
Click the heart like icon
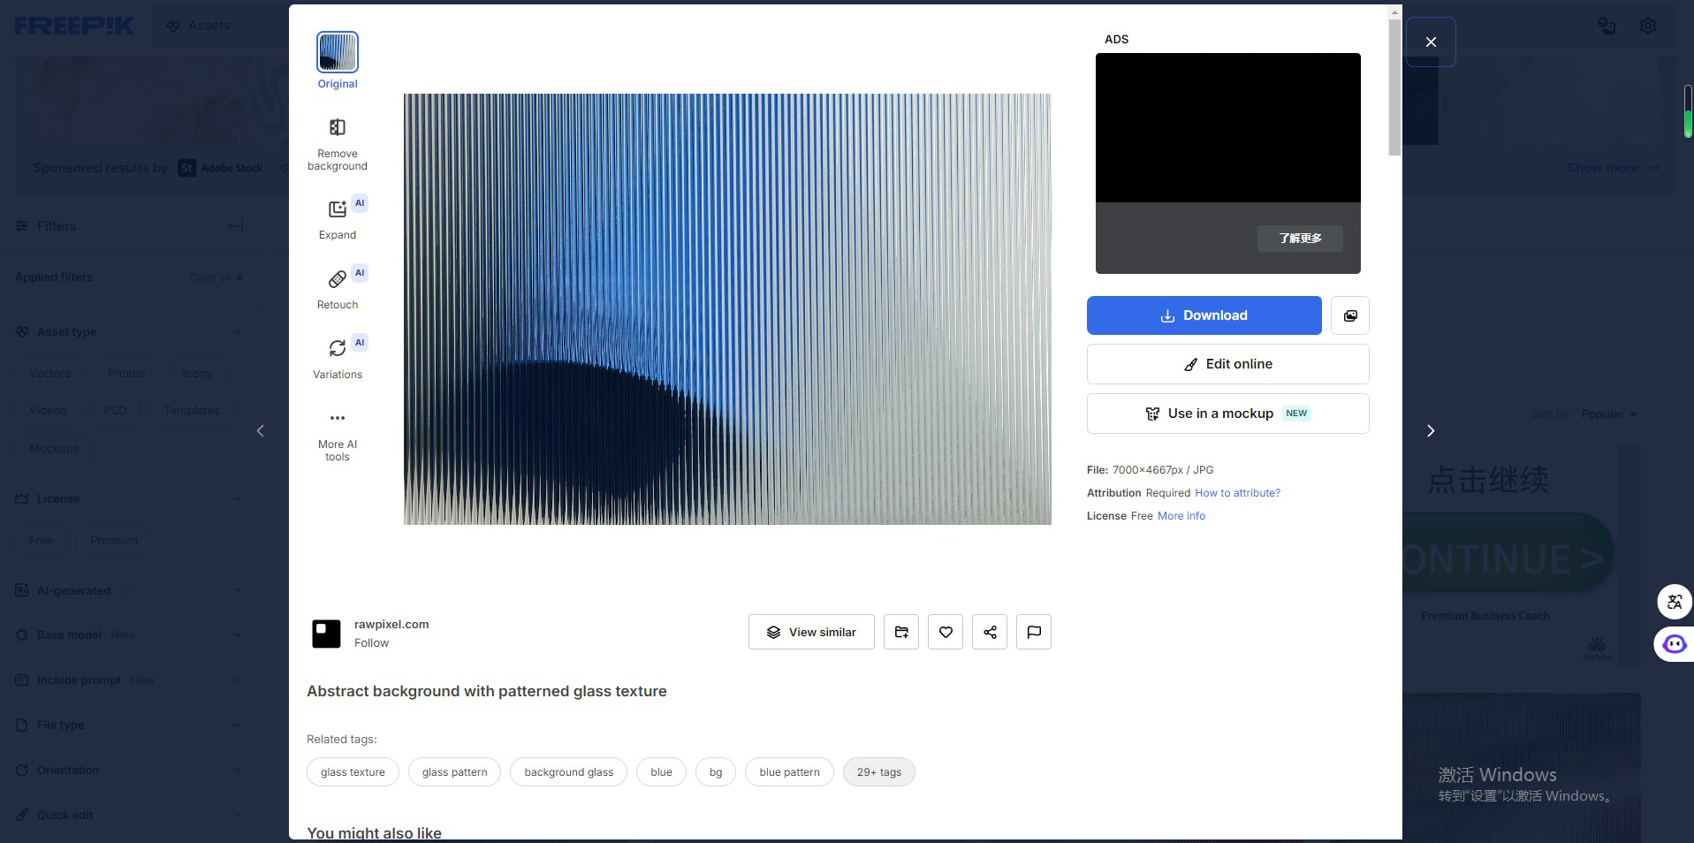click(946, 632)
